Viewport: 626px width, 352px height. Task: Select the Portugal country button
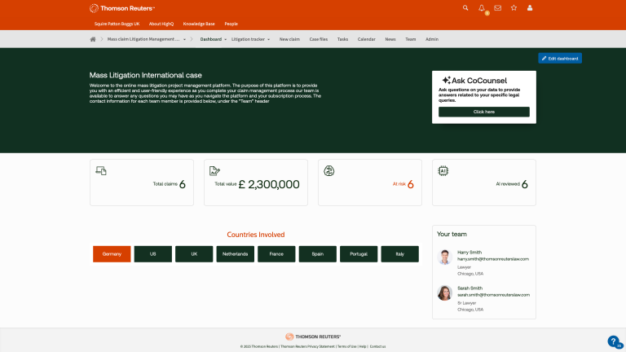point(359,254)
